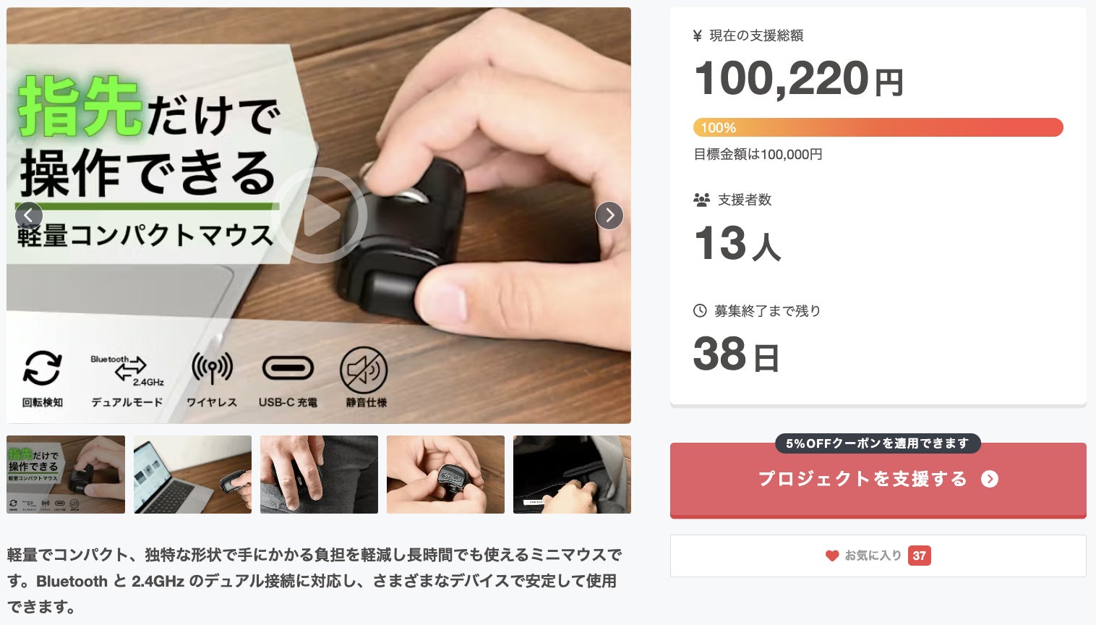Click the favorites count badge 37

pos(920,556)
